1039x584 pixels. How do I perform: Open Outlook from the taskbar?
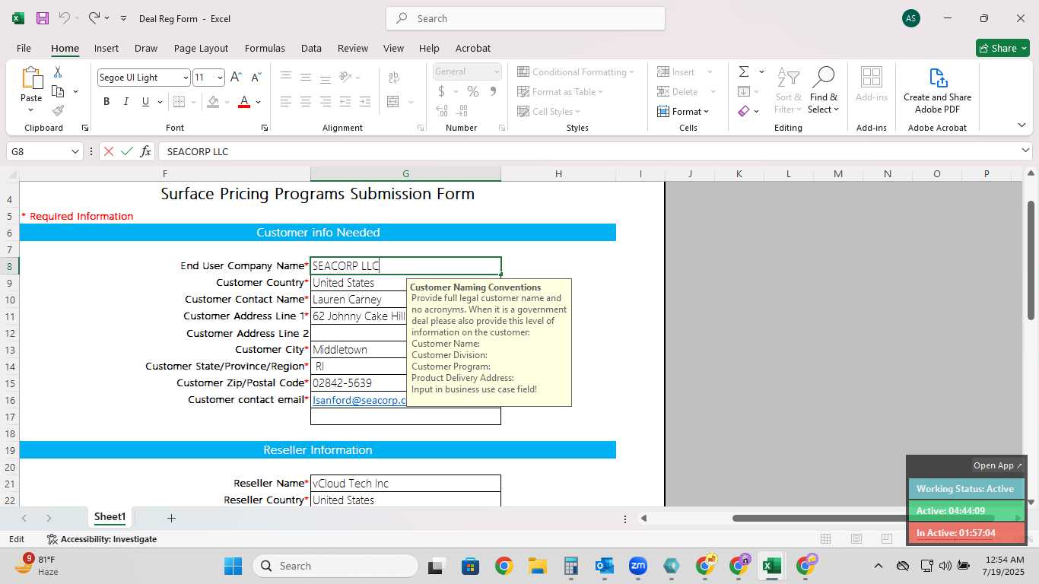coord(605,566)
